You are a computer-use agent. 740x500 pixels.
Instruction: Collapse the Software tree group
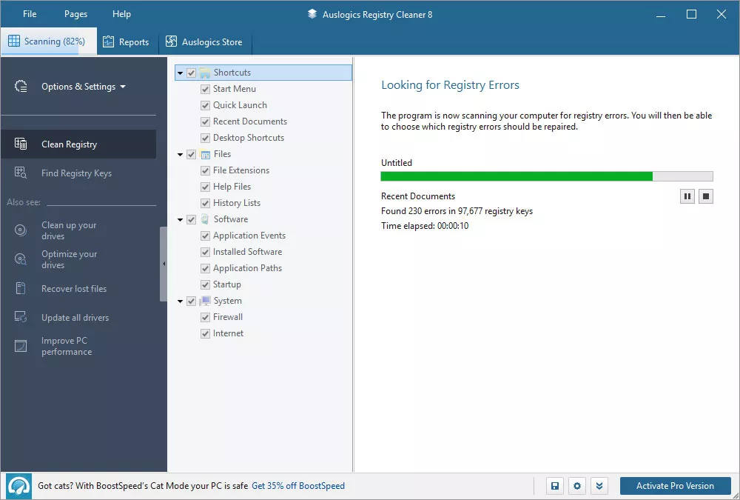click(x=181, y=220)
